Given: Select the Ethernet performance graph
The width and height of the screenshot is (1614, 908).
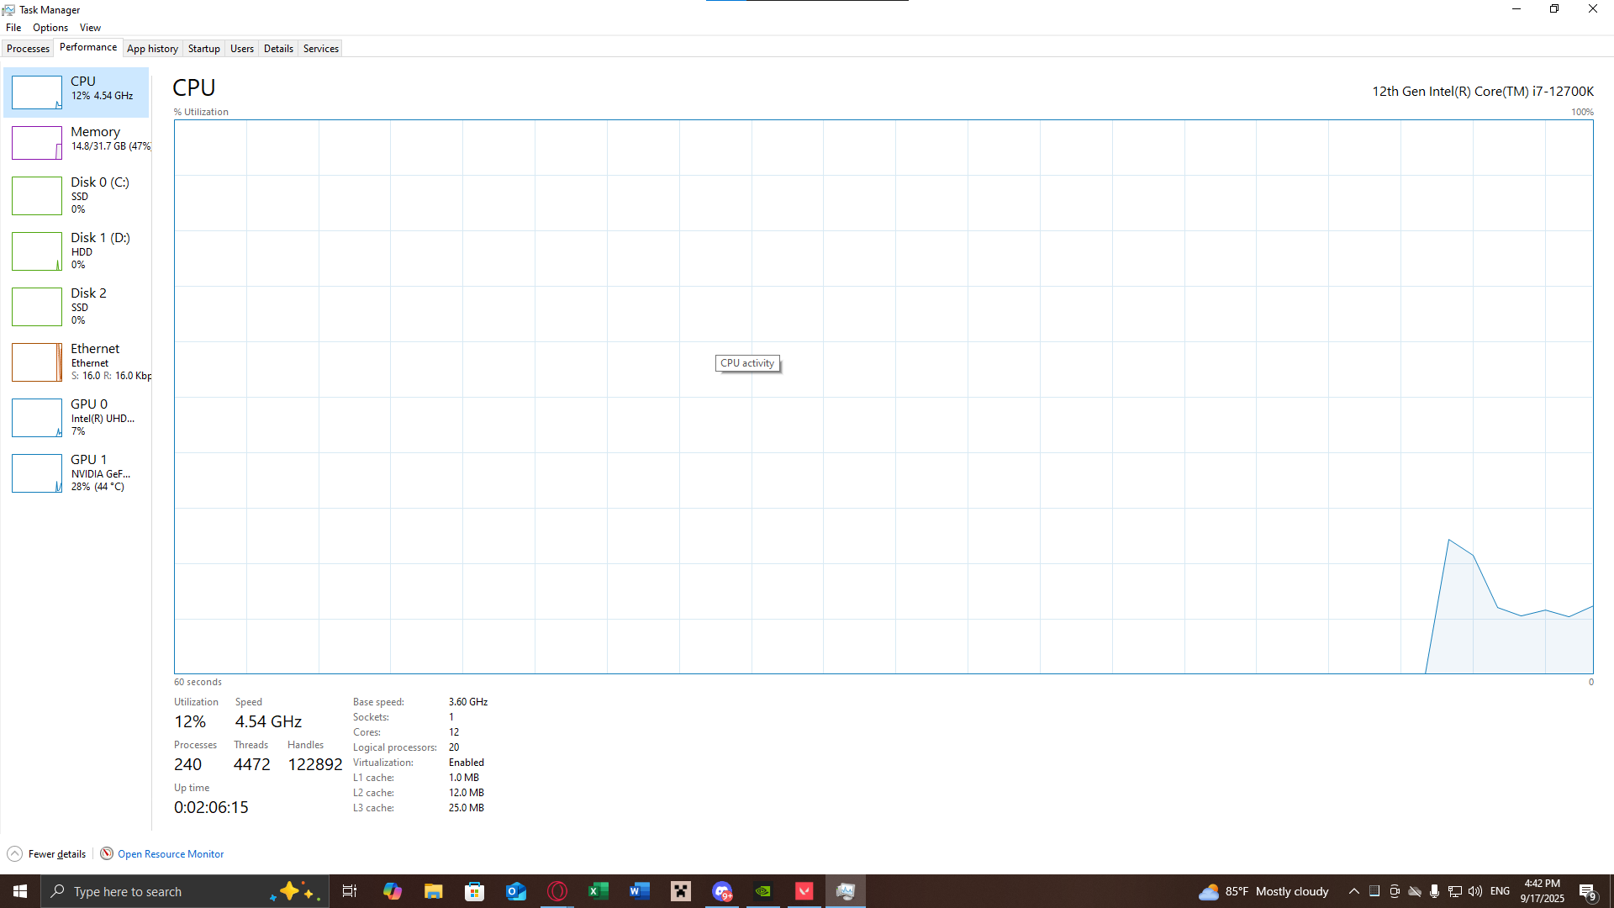Looking at the screenshot, I should coord(37,362).
